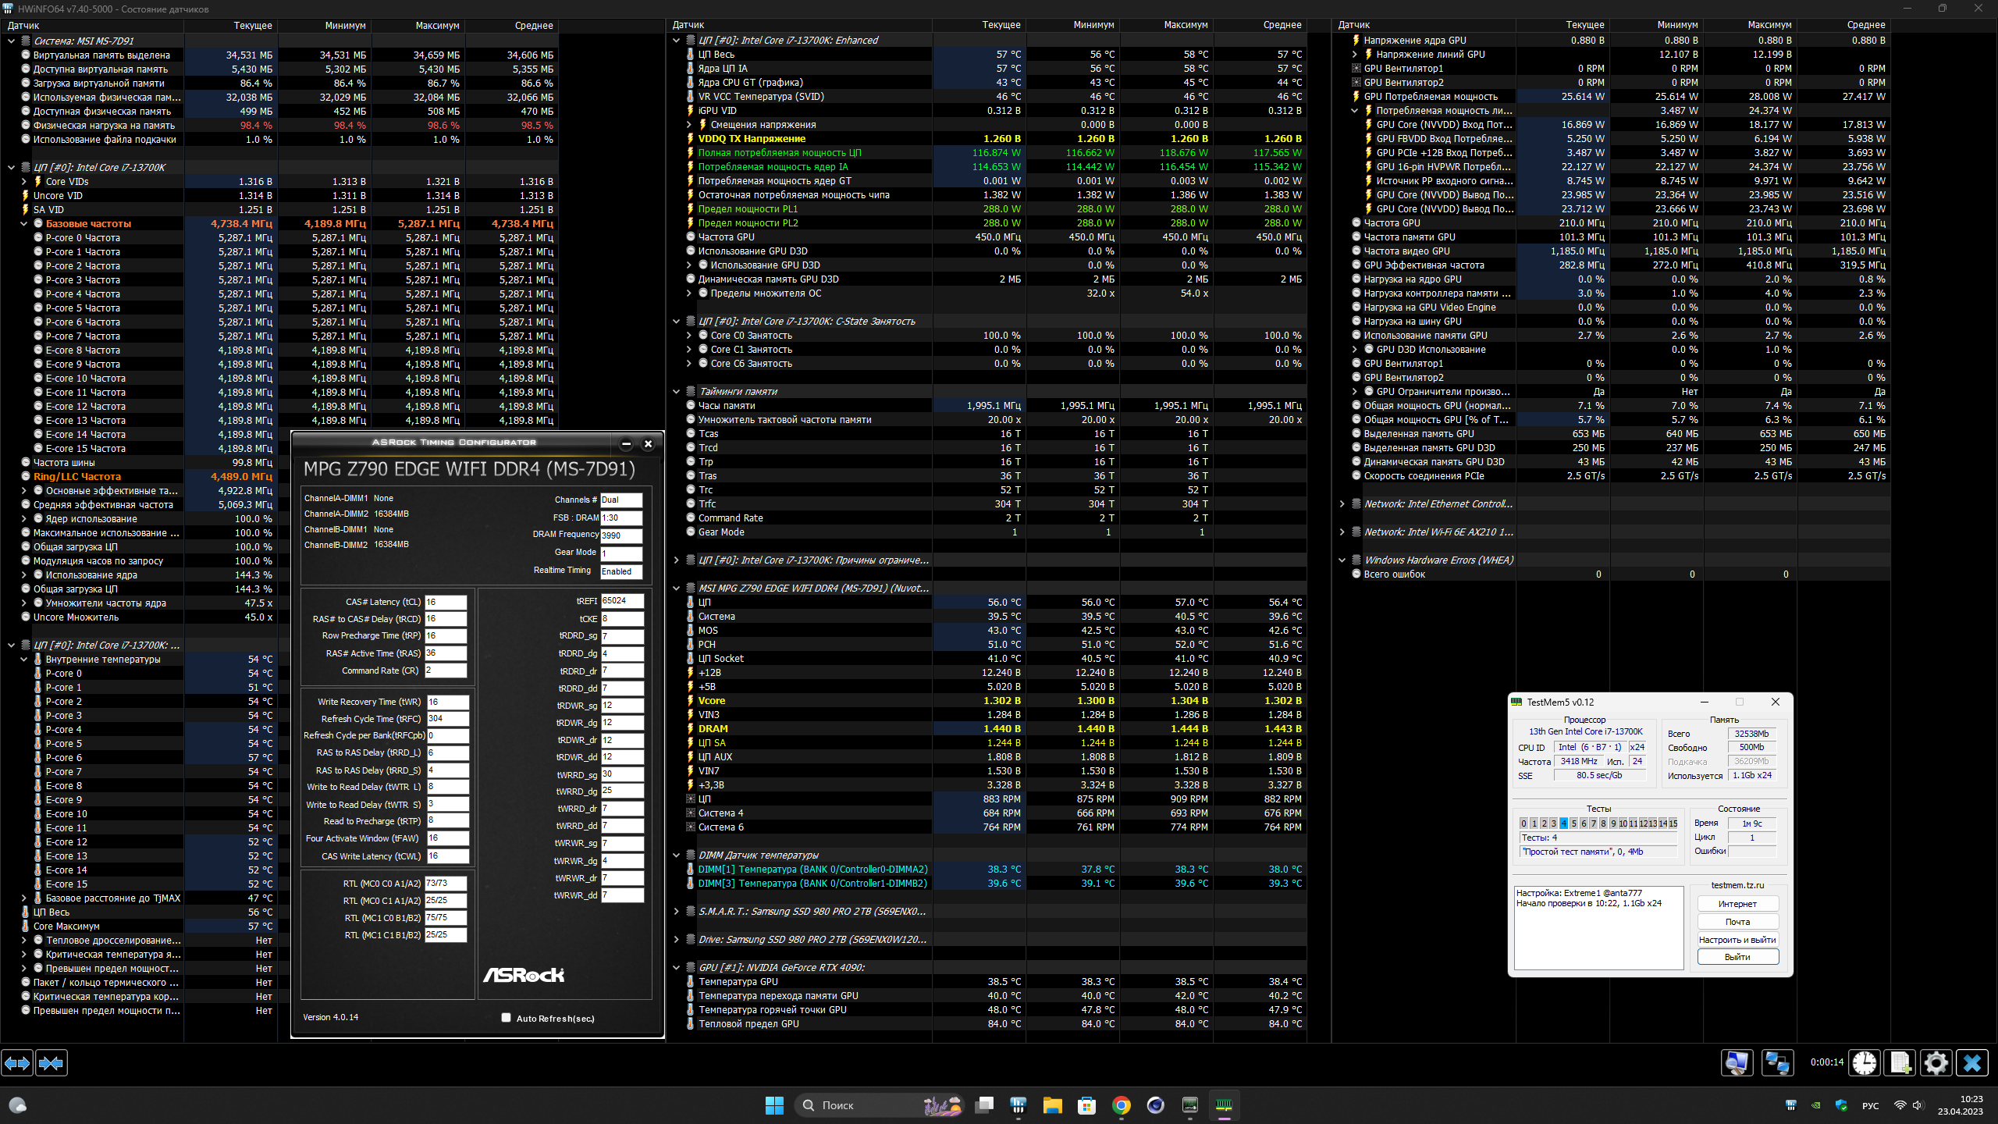
Task: Click the collapse columns inward arrows icon
Action: (52, 1063)
